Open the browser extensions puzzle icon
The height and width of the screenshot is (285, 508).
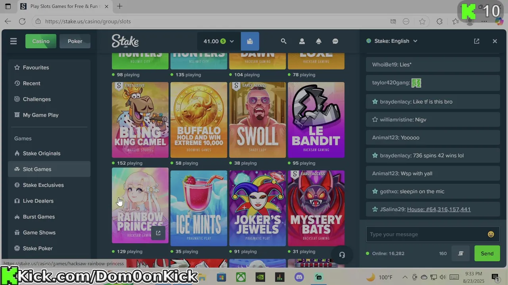(x=439, y=21)
